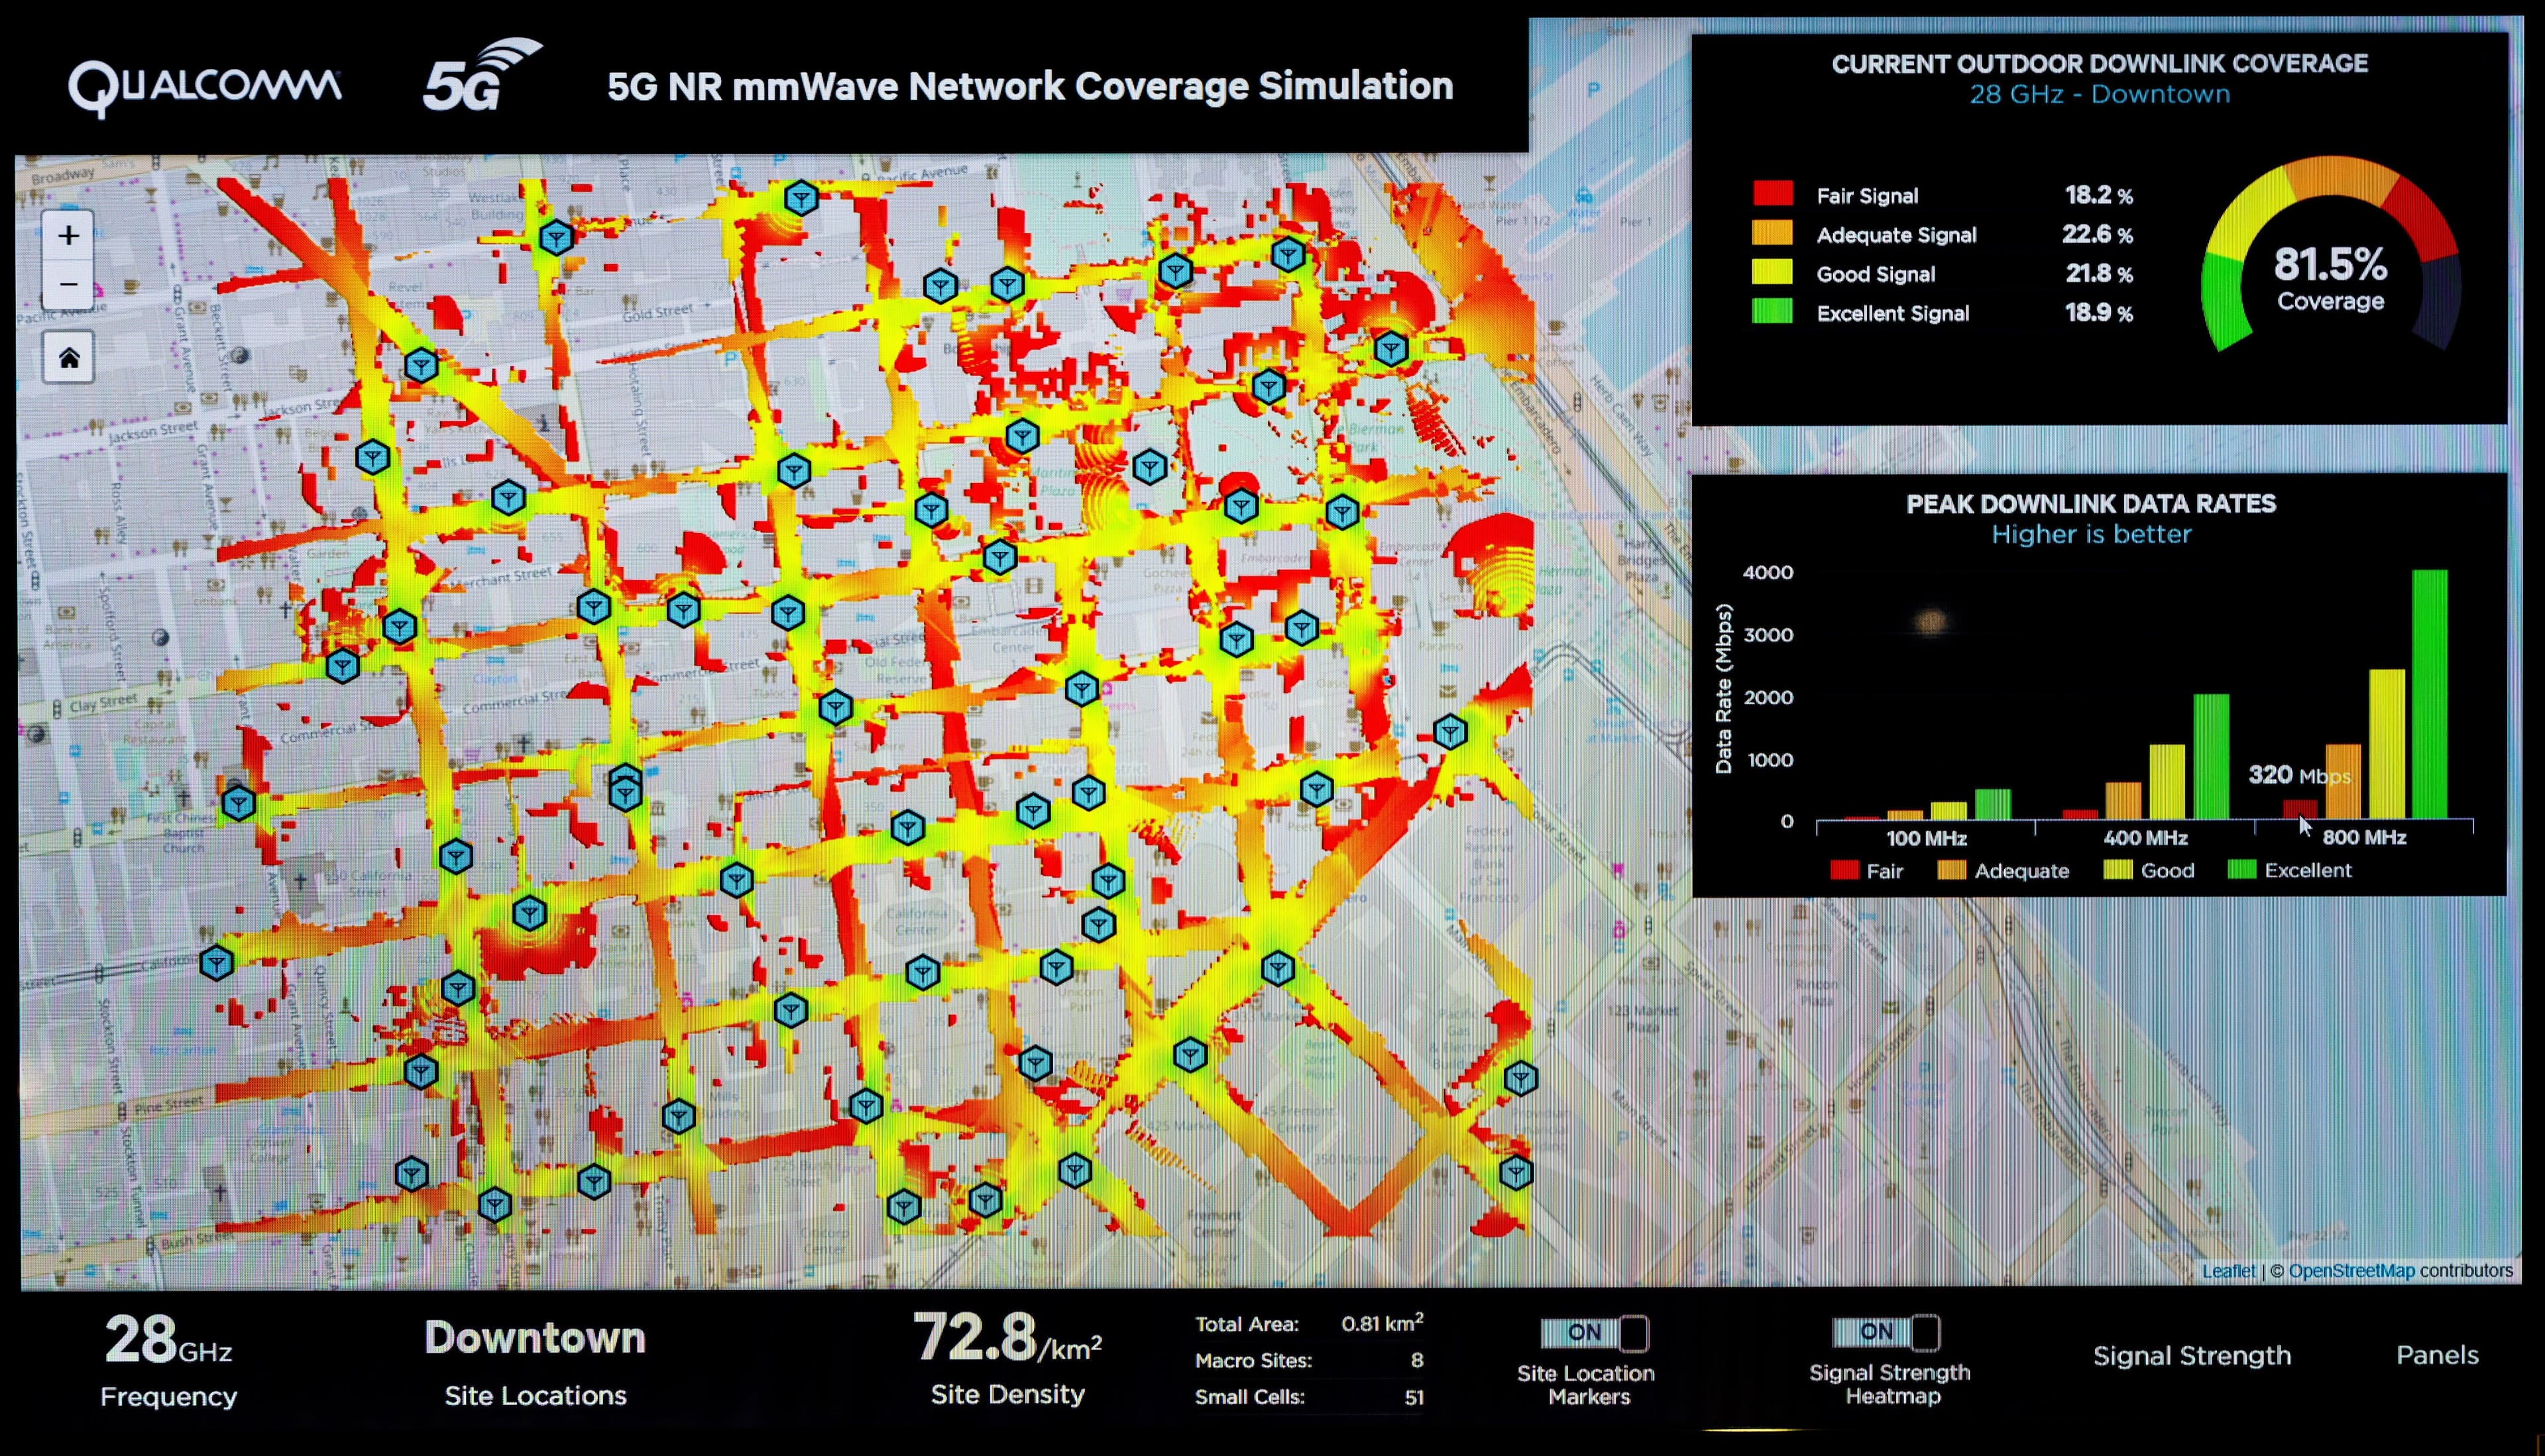Click the Adequate legend entry under chart

[x=2004, y=870]
